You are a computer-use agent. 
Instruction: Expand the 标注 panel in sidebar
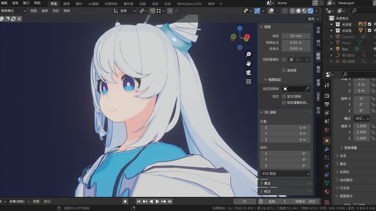tap(285, 192)
